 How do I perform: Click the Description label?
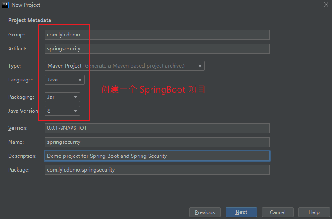point(22,156)
